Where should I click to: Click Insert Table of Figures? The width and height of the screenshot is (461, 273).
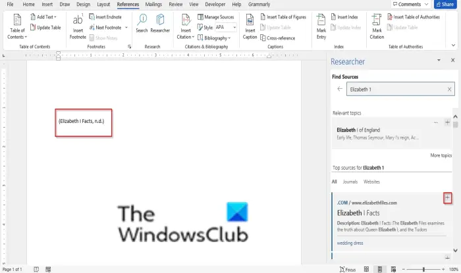[283, 17]
